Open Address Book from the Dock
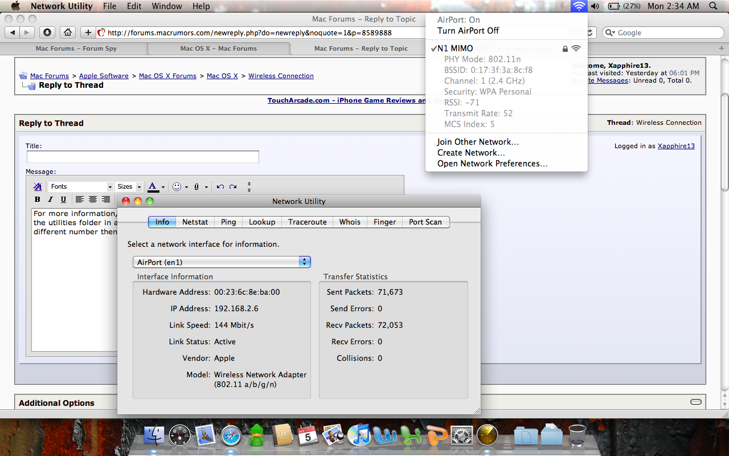The width and height of the screenshot is (729, 456). pos(282,436)
